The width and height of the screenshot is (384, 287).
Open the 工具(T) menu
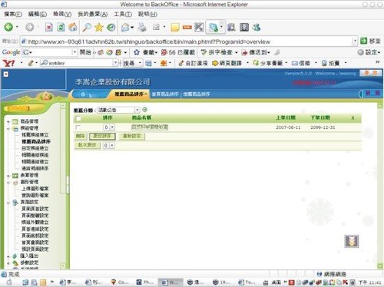[123, 14]
